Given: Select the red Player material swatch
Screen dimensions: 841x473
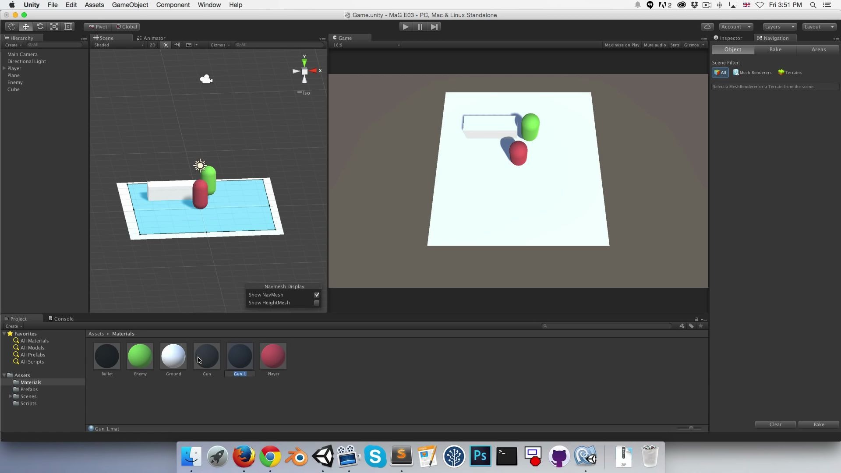Looking at the screenshot, I should (273, 356).
